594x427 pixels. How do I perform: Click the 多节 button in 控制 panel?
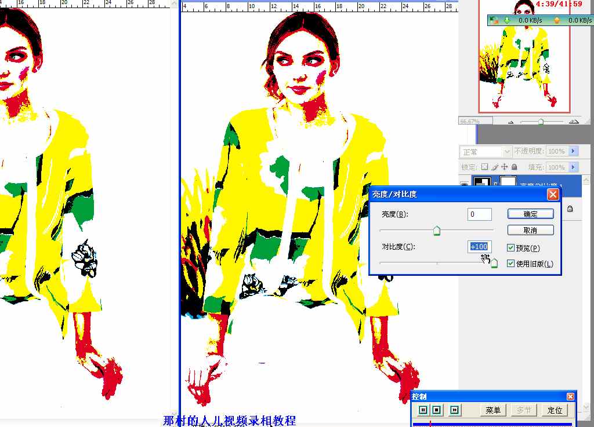524,410
